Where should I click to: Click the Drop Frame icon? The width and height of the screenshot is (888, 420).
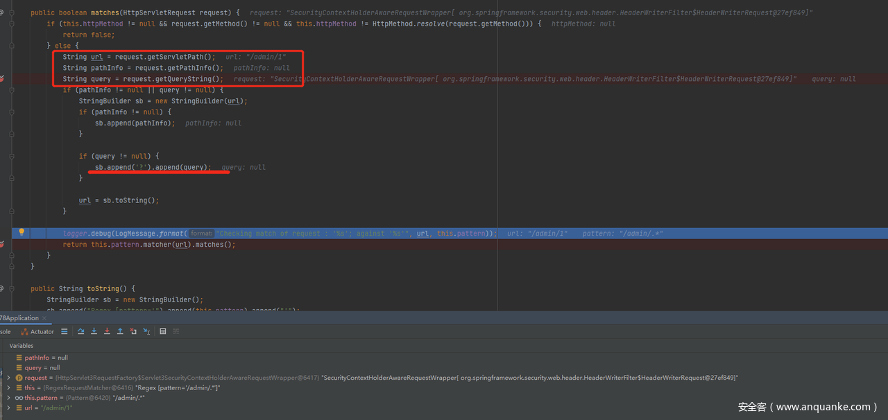(133, 332)
